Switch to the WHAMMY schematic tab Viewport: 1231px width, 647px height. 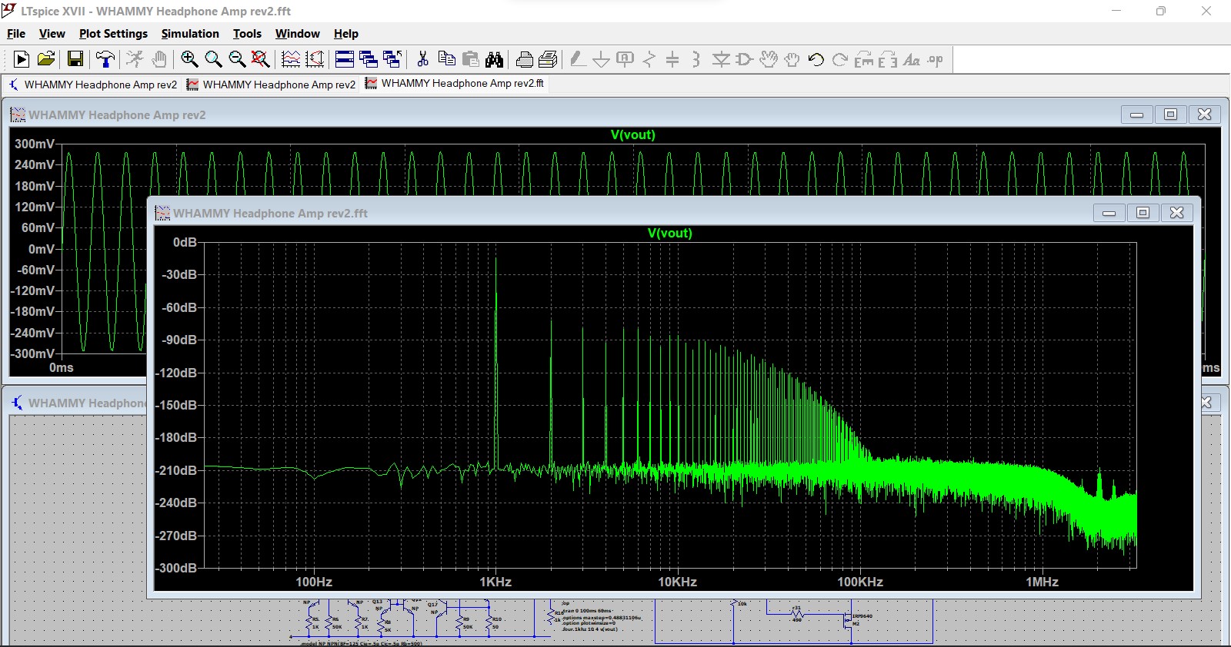(x=93, y=85)
